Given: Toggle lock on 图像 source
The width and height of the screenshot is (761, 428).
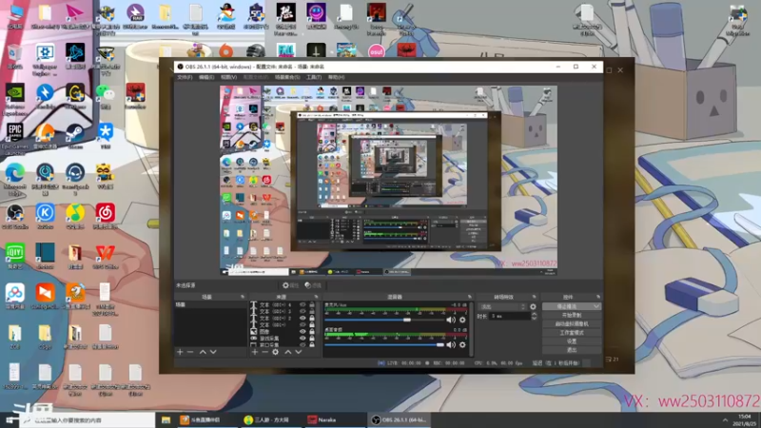Looking at the screenshot, I should pos(312,331).
